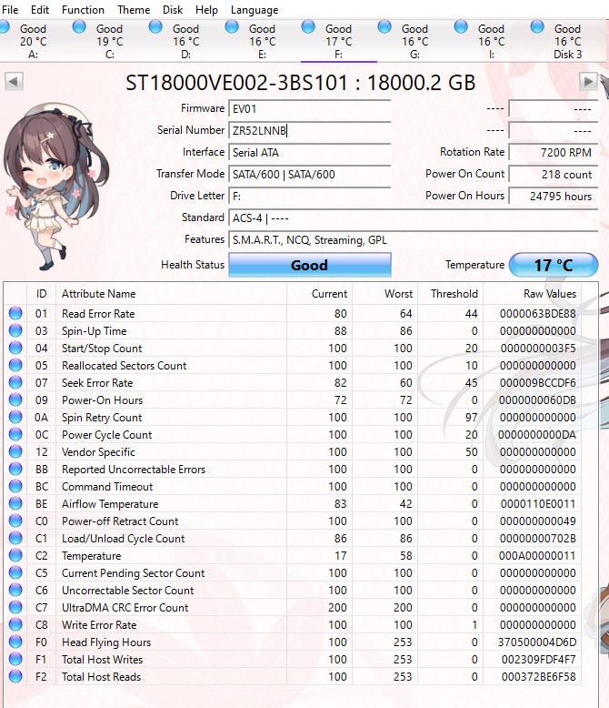Screen dimensions: 609x708
Task: Go to previous disk with left arrow
Action: tap(14, 82)
